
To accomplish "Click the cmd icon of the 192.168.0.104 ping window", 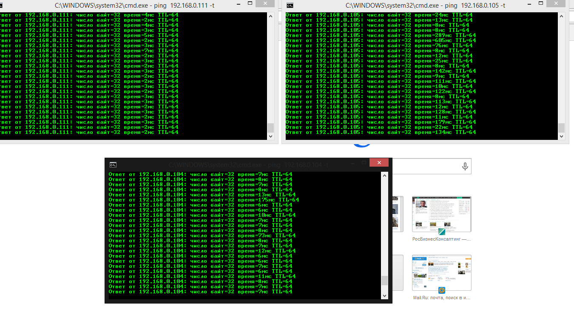I will 113,165.
